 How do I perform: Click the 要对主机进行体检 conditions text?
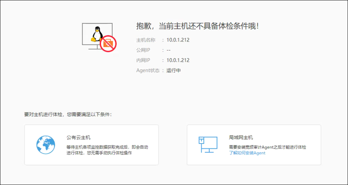point(68,114)
